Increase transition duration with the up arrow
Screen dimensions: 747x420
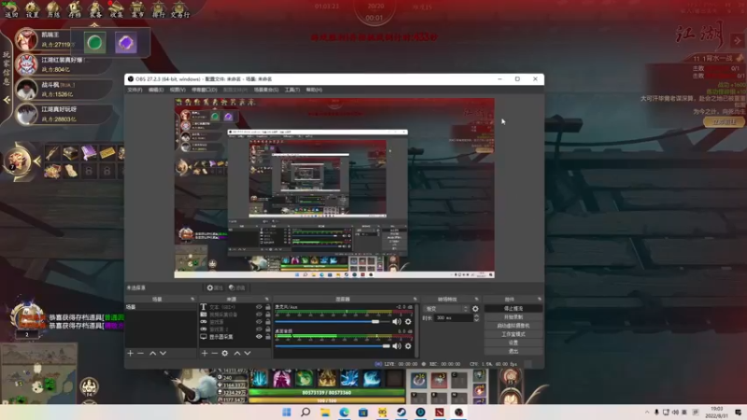click(x=476, y=315)
